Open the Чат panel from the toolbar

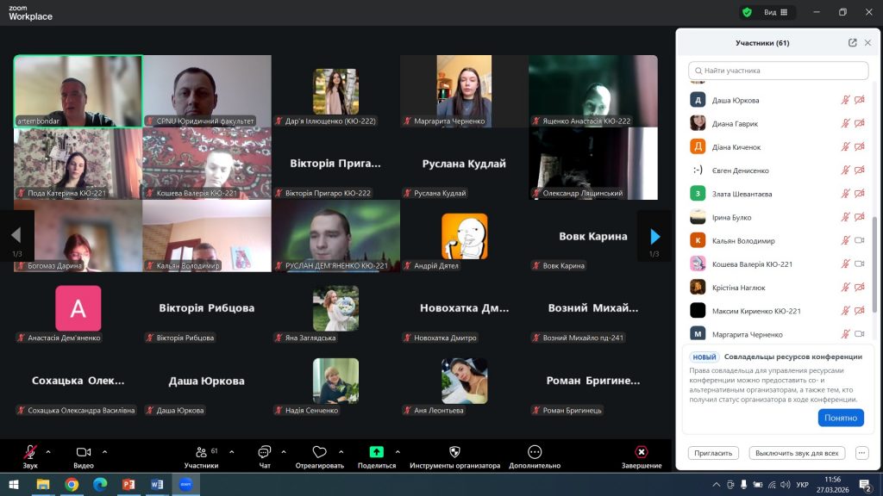264,452
